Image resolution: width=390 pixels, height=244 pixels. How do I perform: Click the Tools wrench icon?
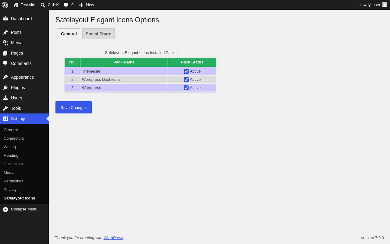tap(5, 108)
